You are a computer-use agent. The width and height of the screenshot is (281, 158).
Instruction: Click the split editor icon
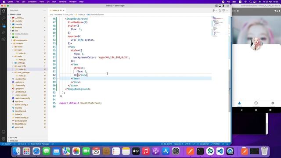click(x=223, y=11)
